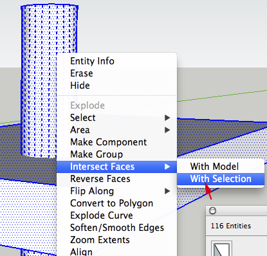
Task: Expand the Area submenu arrow
Action: 167,130
